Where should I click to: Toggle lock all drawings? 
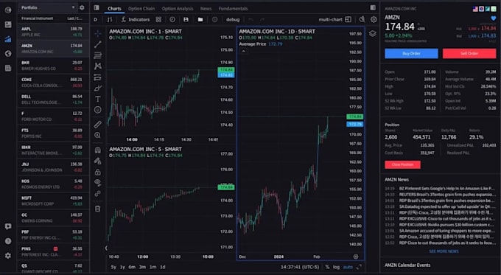(x=98, y=172)
